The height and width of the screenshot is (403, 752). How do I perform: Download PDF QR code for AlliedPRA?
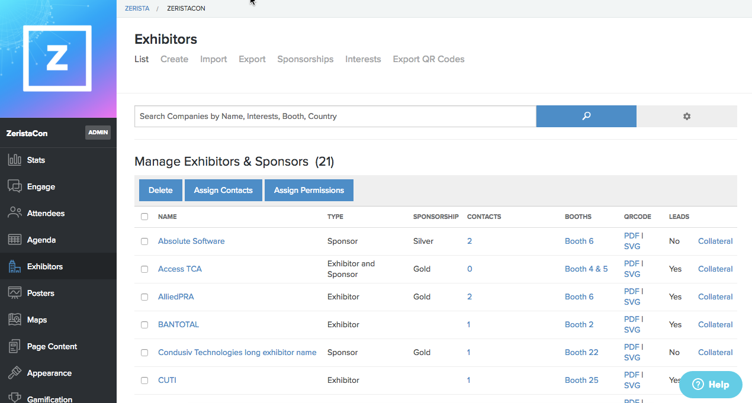click(631, 291)
